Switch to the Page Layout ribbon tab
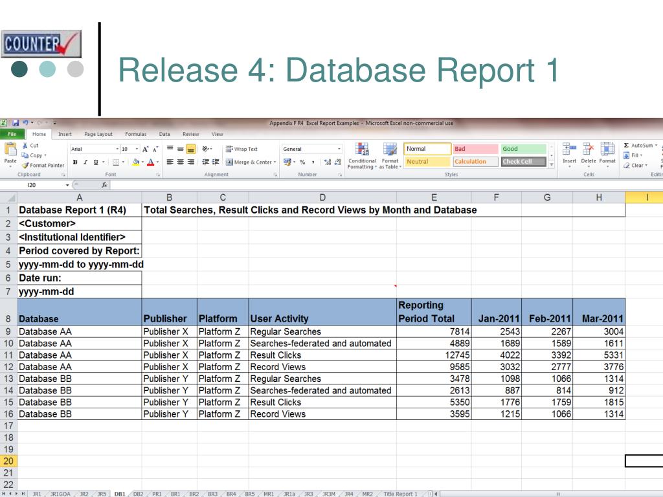 pos(98,134)
